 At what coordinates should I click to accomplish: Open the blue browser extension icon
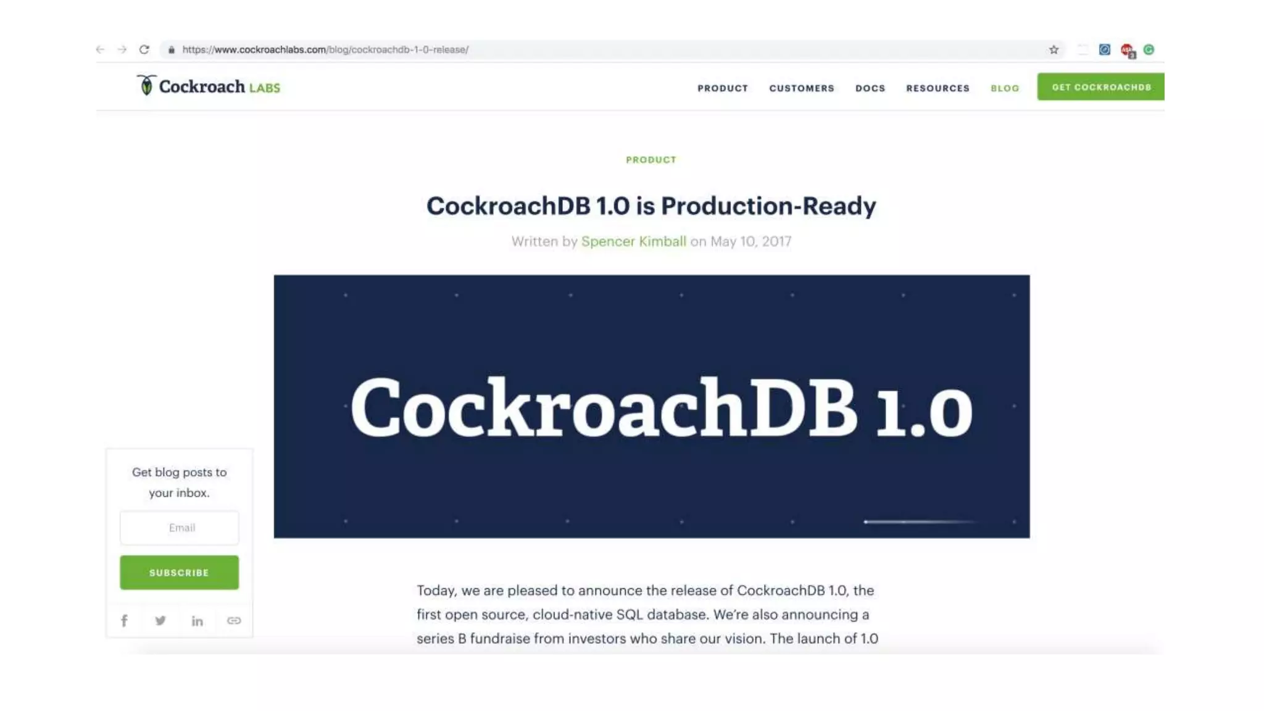coord(1105,50)
